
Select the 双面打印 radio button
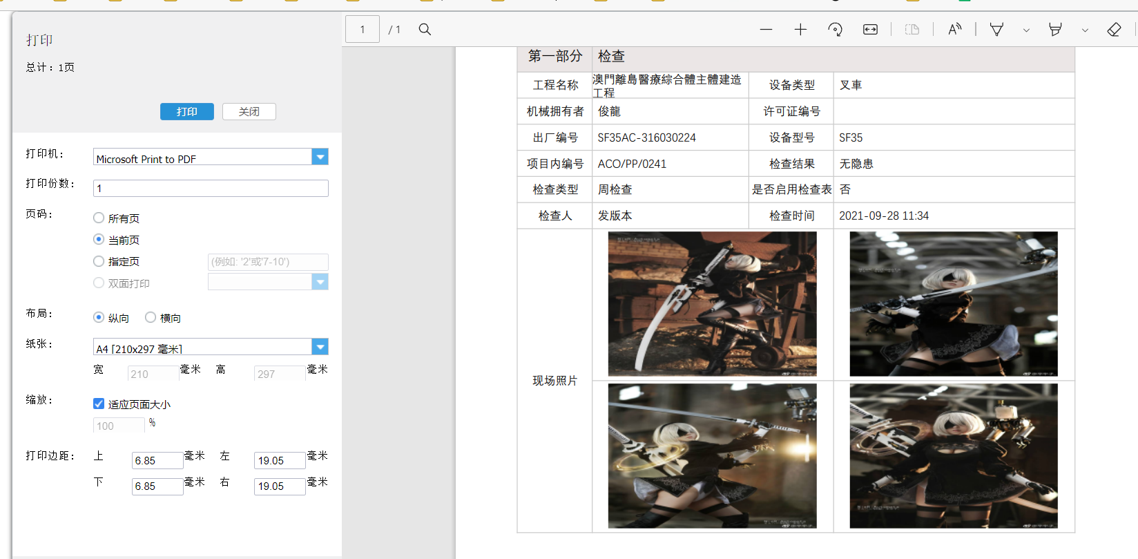(99, 283)
